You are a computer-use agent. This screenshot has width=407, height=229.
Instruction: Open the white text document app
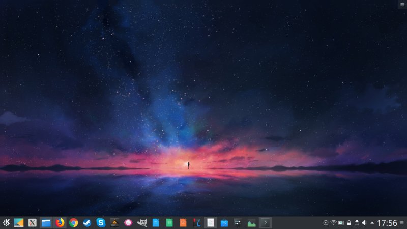pyautogui.click(x=211, y=223)
